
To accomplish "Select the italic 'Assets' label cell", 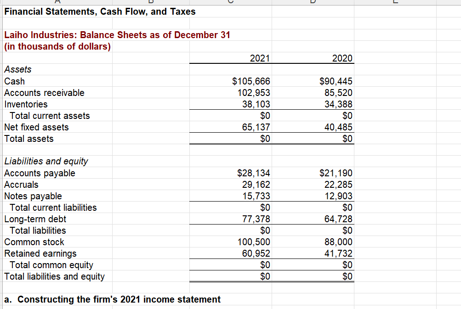I will tap(17, 69).
